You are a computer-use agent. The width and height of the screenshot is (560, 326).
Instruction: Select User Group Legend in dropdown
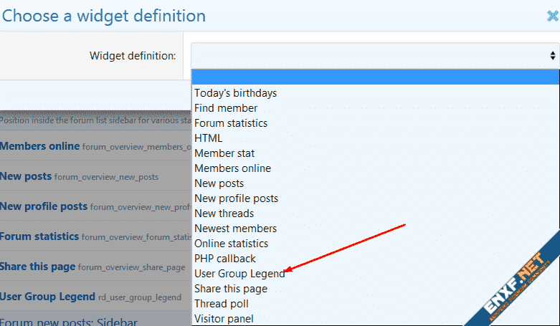(x=239, y=274)
